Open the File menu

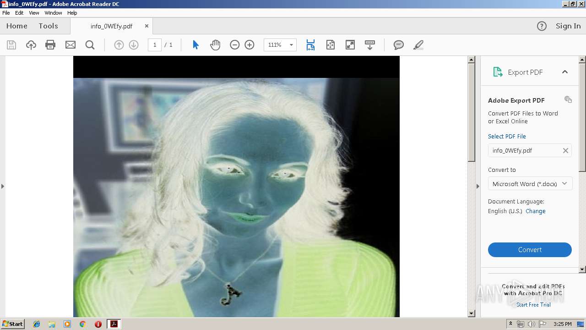(x=6, y=13)
